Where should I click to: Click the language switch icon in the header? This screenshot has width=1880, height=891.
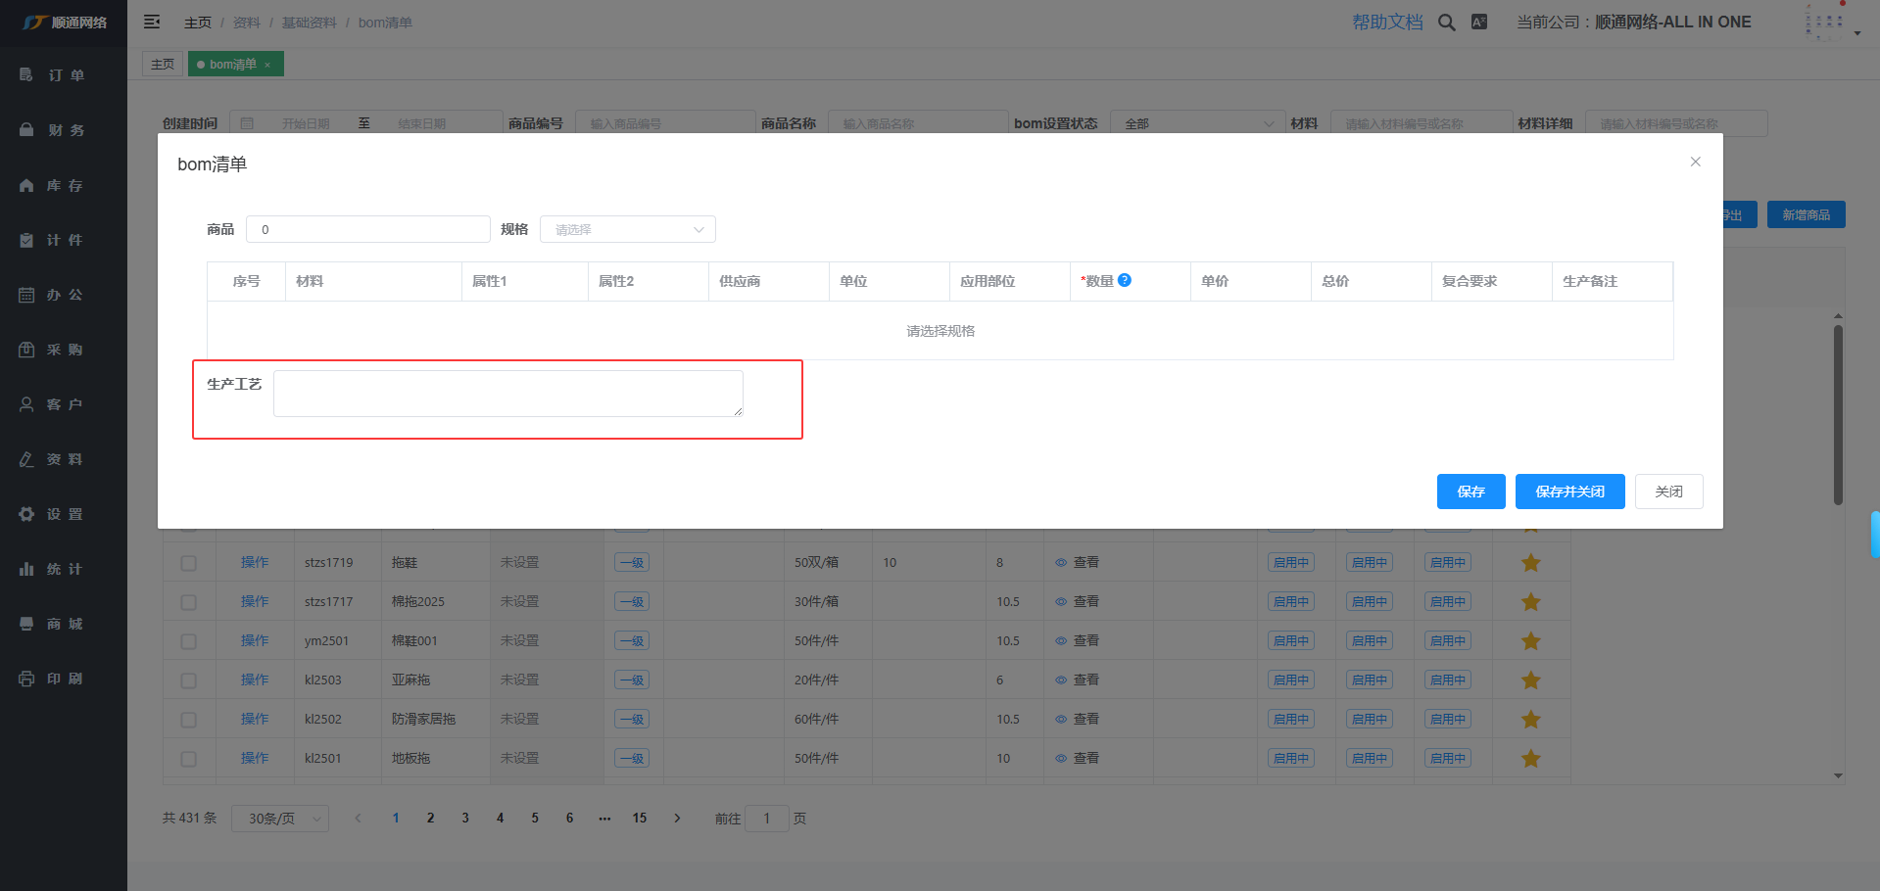coord(1479,22)
